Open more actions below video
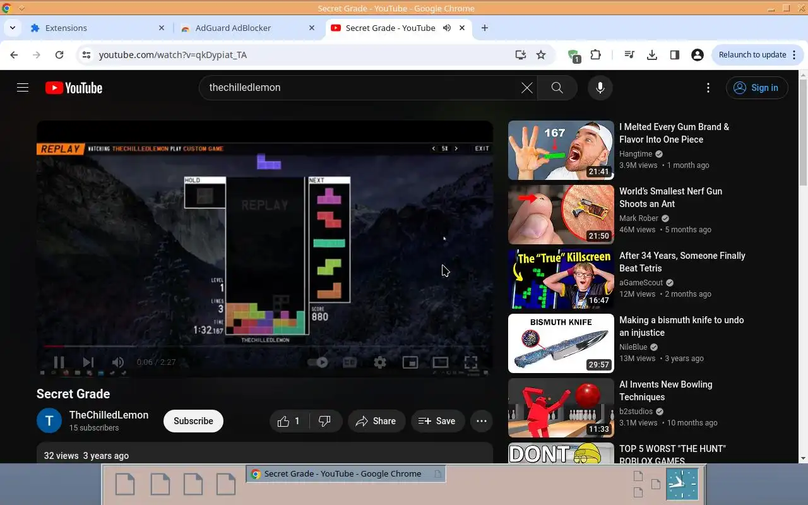This screenshot has width=808, height=505. click(482, 421)
